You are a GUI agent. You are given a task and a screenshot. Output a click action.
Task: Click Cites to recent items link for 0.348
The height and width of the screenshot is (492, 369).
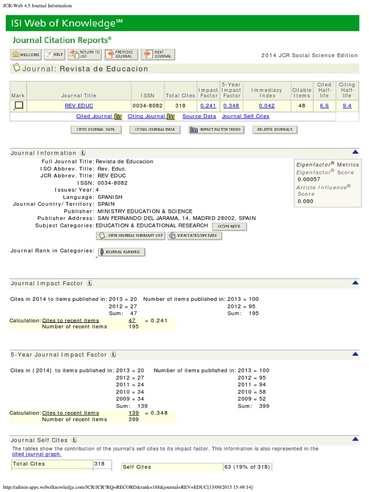pos(71,413)
